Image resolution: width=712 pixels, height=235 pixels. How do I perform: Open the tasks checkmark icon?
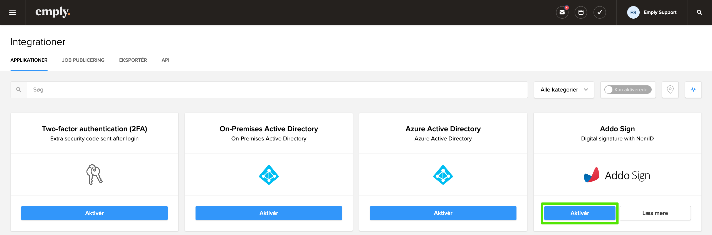point(600,12)
